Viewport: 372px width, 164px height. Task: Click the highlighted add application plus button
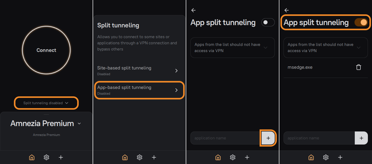(x=268, y=138)
